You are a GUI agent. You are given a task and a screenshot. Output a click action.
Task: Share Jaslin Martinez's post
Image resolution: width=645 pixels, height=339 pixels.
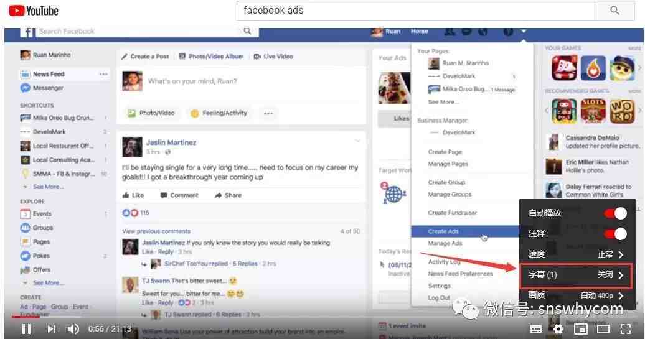click(228, 195)
